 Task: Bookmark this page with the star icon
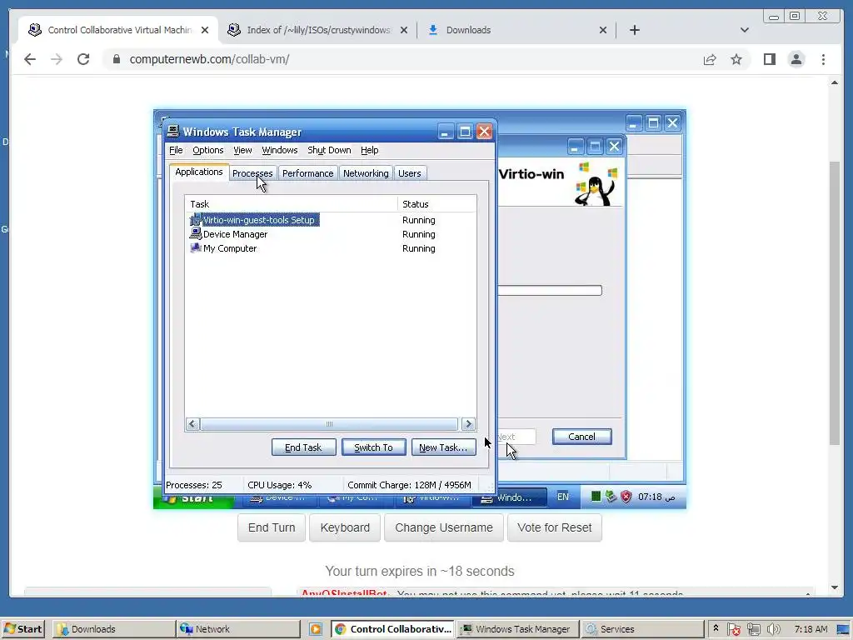pos(736,59)
